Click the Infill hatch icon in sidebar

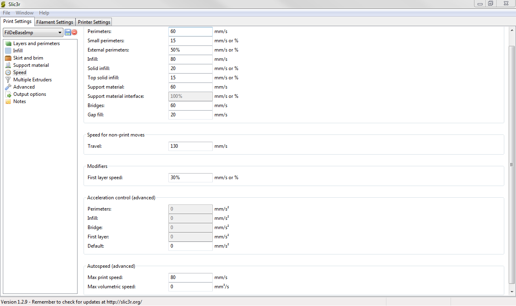(x=8, y=51)
